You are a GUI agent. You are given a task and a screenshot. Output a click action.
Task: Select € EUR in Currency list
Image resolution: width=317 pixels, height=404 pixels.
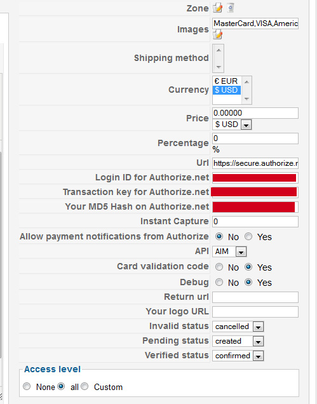pos(227,81)
